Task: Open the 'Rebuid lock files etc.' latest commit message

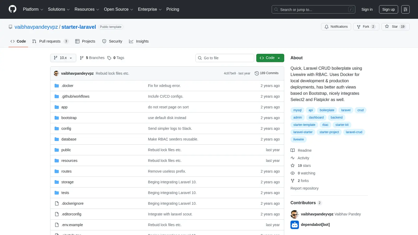Action: pyautogui.click(x=112, y=73)
